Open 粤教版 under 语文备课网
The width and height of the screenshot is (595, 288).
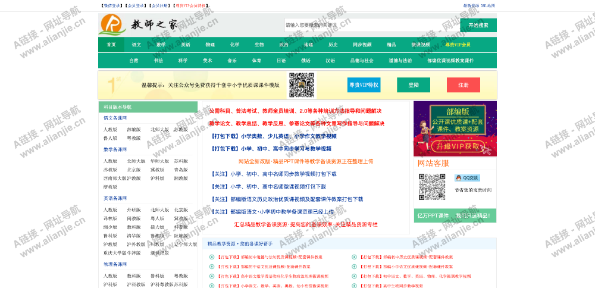(133, 139)
